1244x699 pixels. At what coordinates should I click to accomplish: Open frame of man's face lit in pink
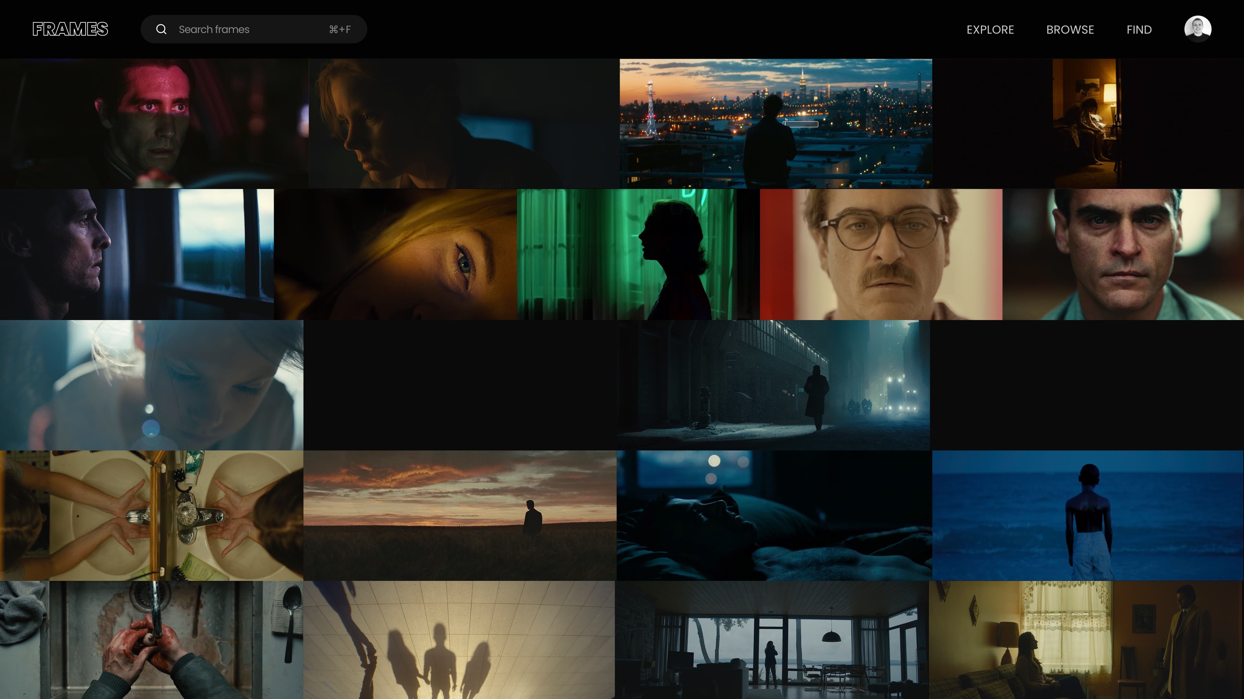pos(154,124)
